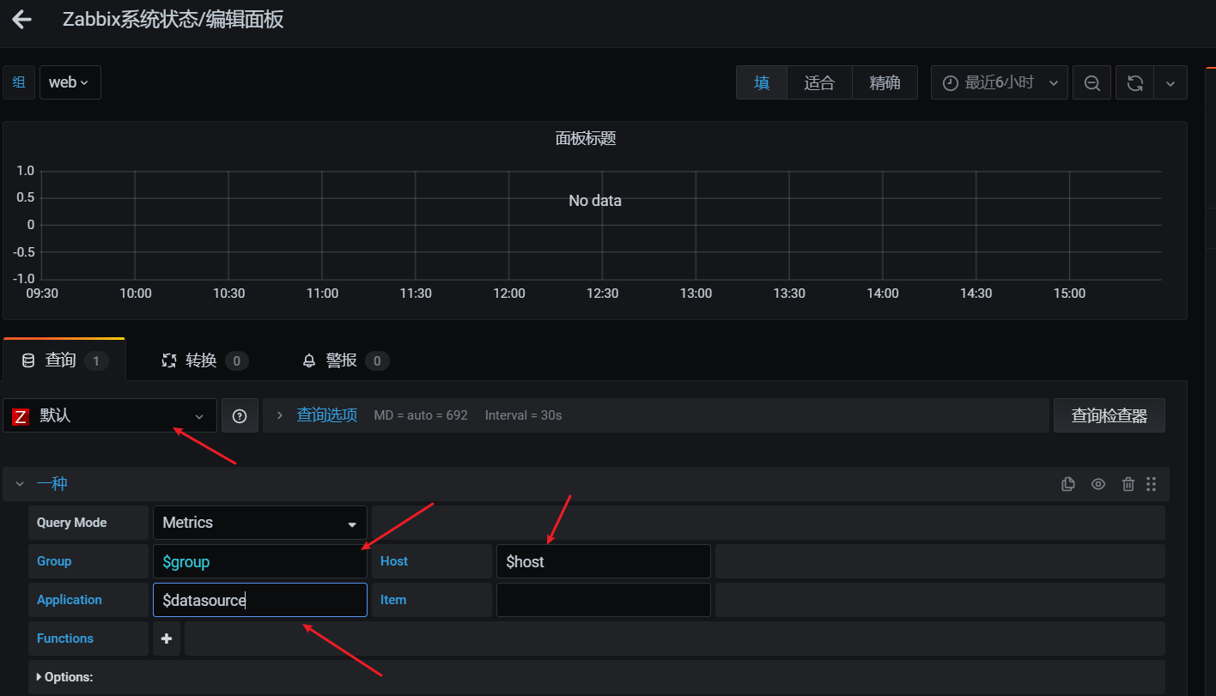Screen dimensions: 1216x696
Task: Expand the Options section
Action: (65, 677)
